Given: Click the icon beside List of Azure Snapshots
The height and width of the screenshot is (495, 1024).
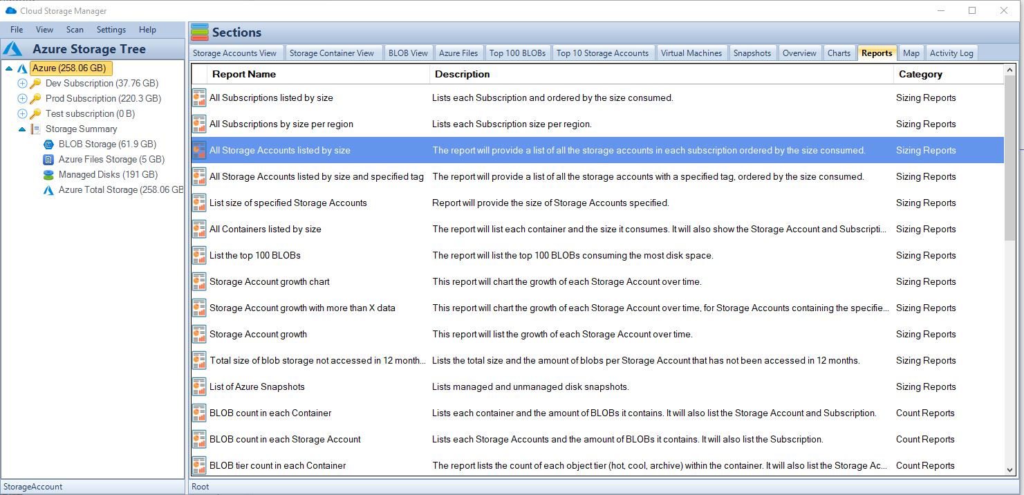Looking at the screenshot, I should (x=199, y=387).
